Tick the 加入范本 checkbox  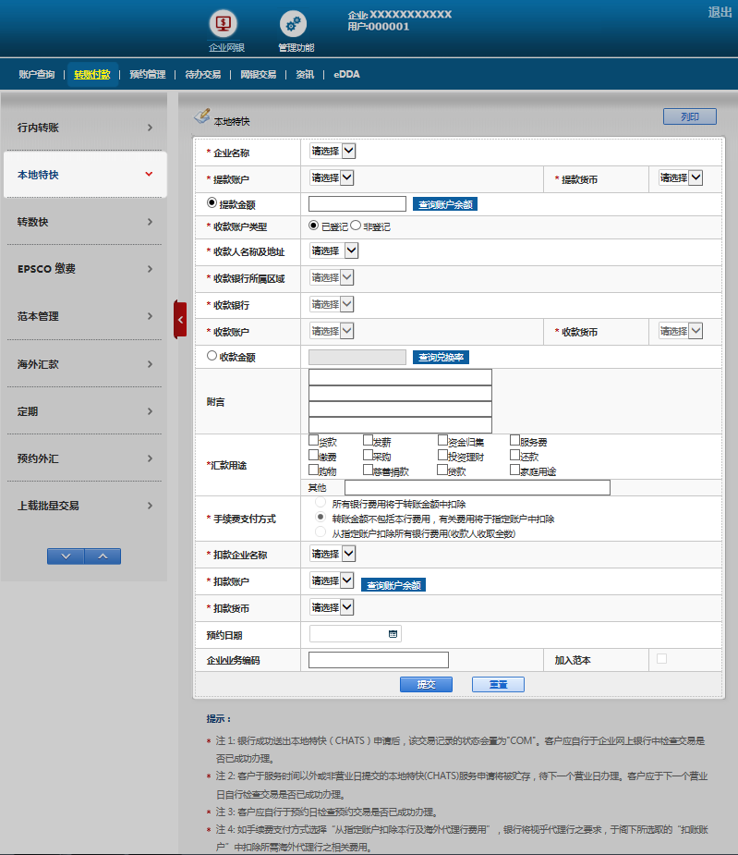660,659
